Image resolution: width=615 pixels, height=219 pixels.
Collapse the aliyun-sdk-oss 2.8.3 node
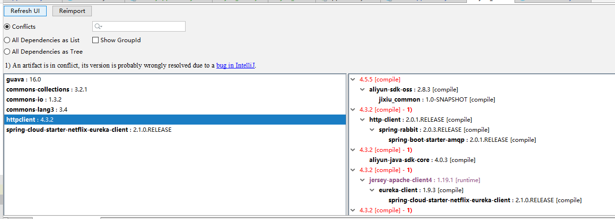pyautogui.click(x=363, y=90)
